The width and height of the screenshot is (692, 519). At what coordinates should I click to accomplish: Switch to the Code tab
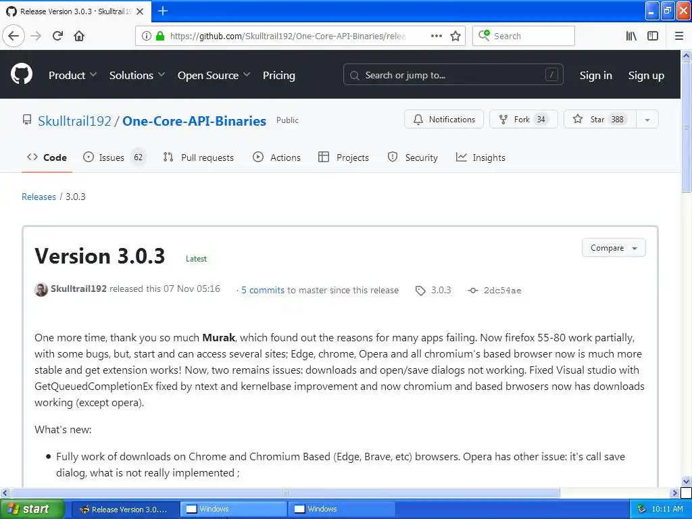click(47, 157)
